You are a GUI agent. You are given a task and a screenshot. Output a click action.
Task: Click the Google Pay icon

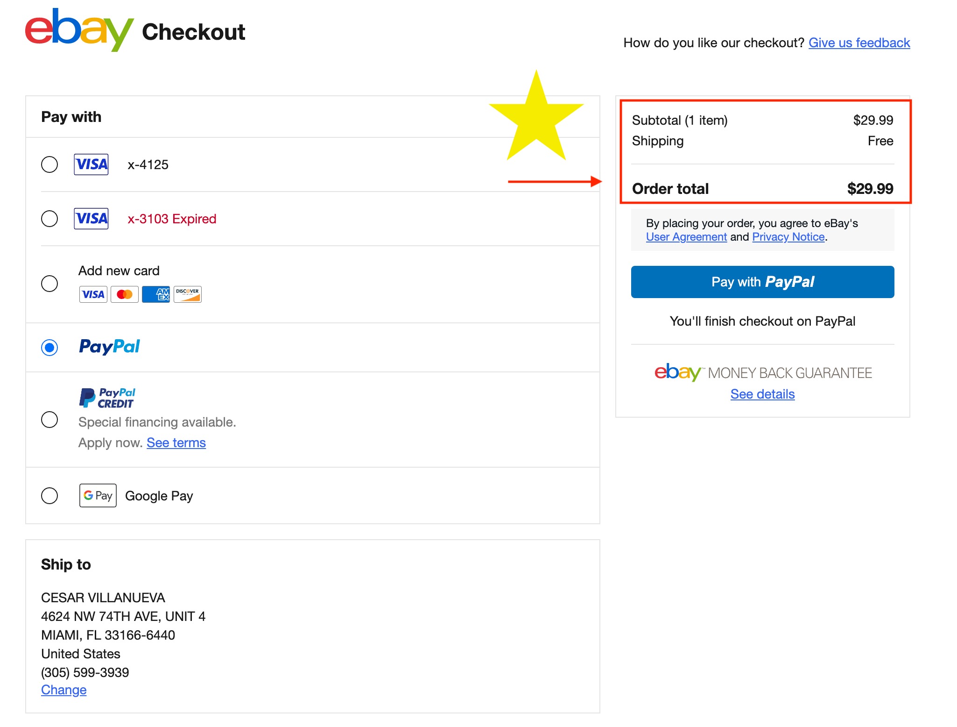(x=98, y=496)
